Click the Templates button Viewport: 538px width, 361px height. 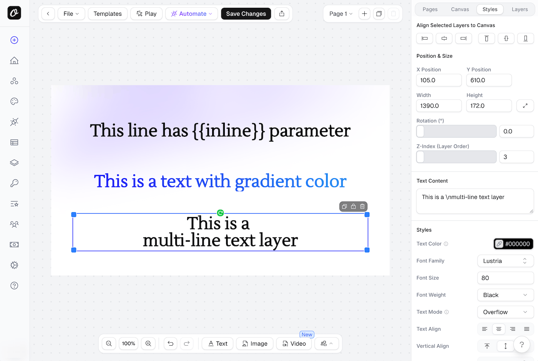108,13
